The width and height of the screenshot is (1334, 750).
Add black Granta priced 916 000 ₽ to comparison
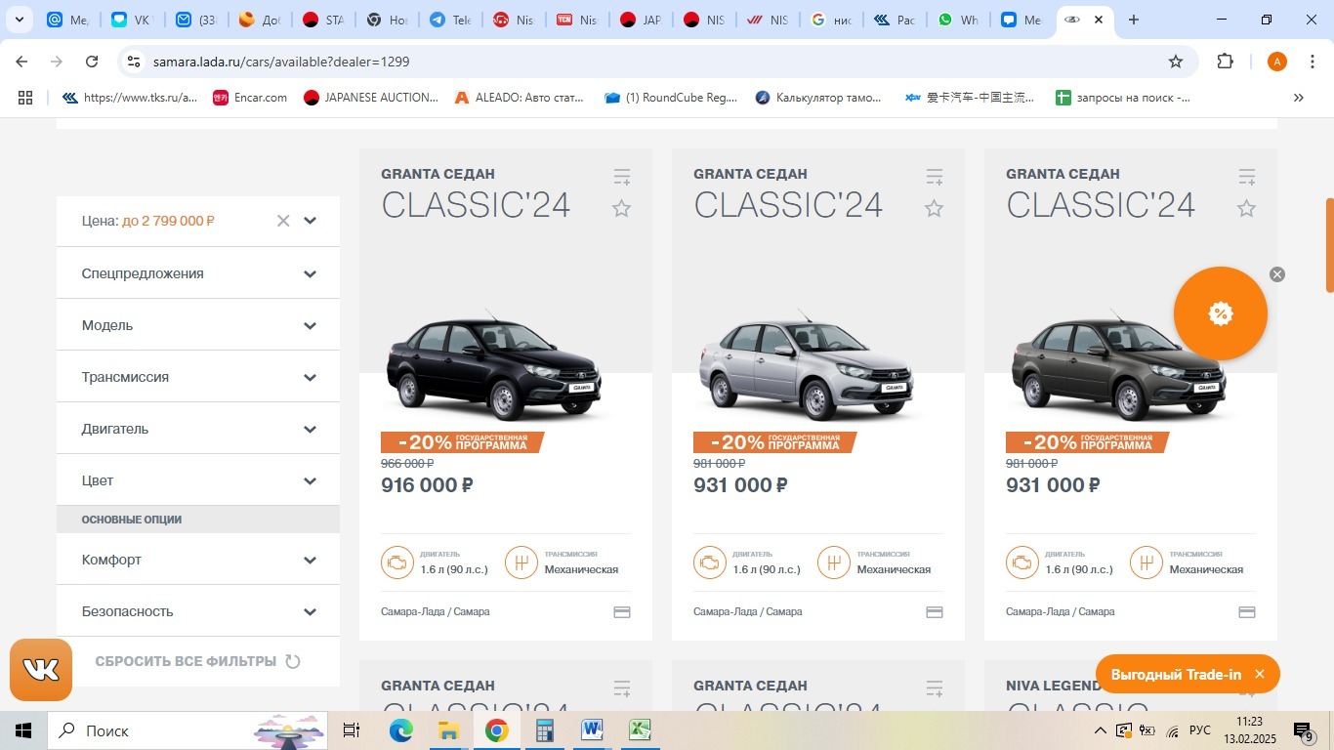coord(622,177)
